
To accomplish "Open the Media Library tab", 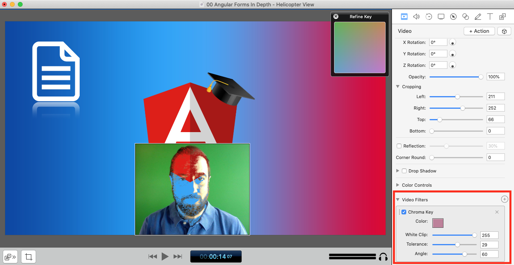I will click(x=503, y=17).
